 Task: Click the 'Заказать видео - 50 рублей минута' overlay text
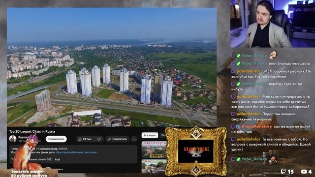tap(29, 174)
